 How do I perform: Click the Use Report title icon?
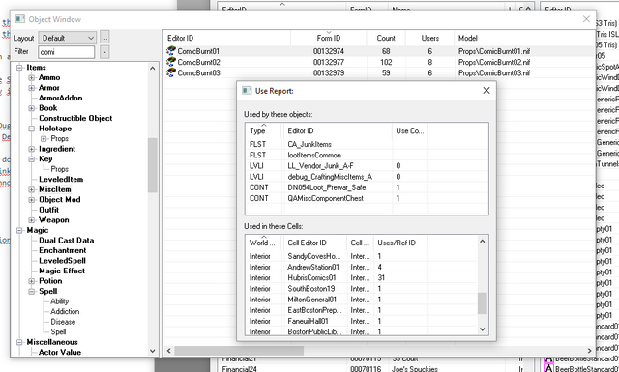click(x=247, y=91)
